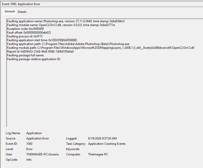
Task: Select the User value 'THEIMAGEE-PC\Usuario'
Action: pos(42,154)
